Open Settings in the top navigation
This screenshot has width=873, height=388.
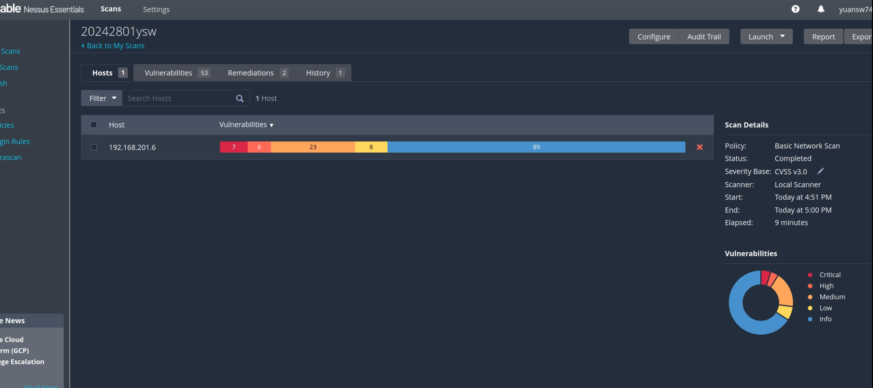[x=156, y=10]
